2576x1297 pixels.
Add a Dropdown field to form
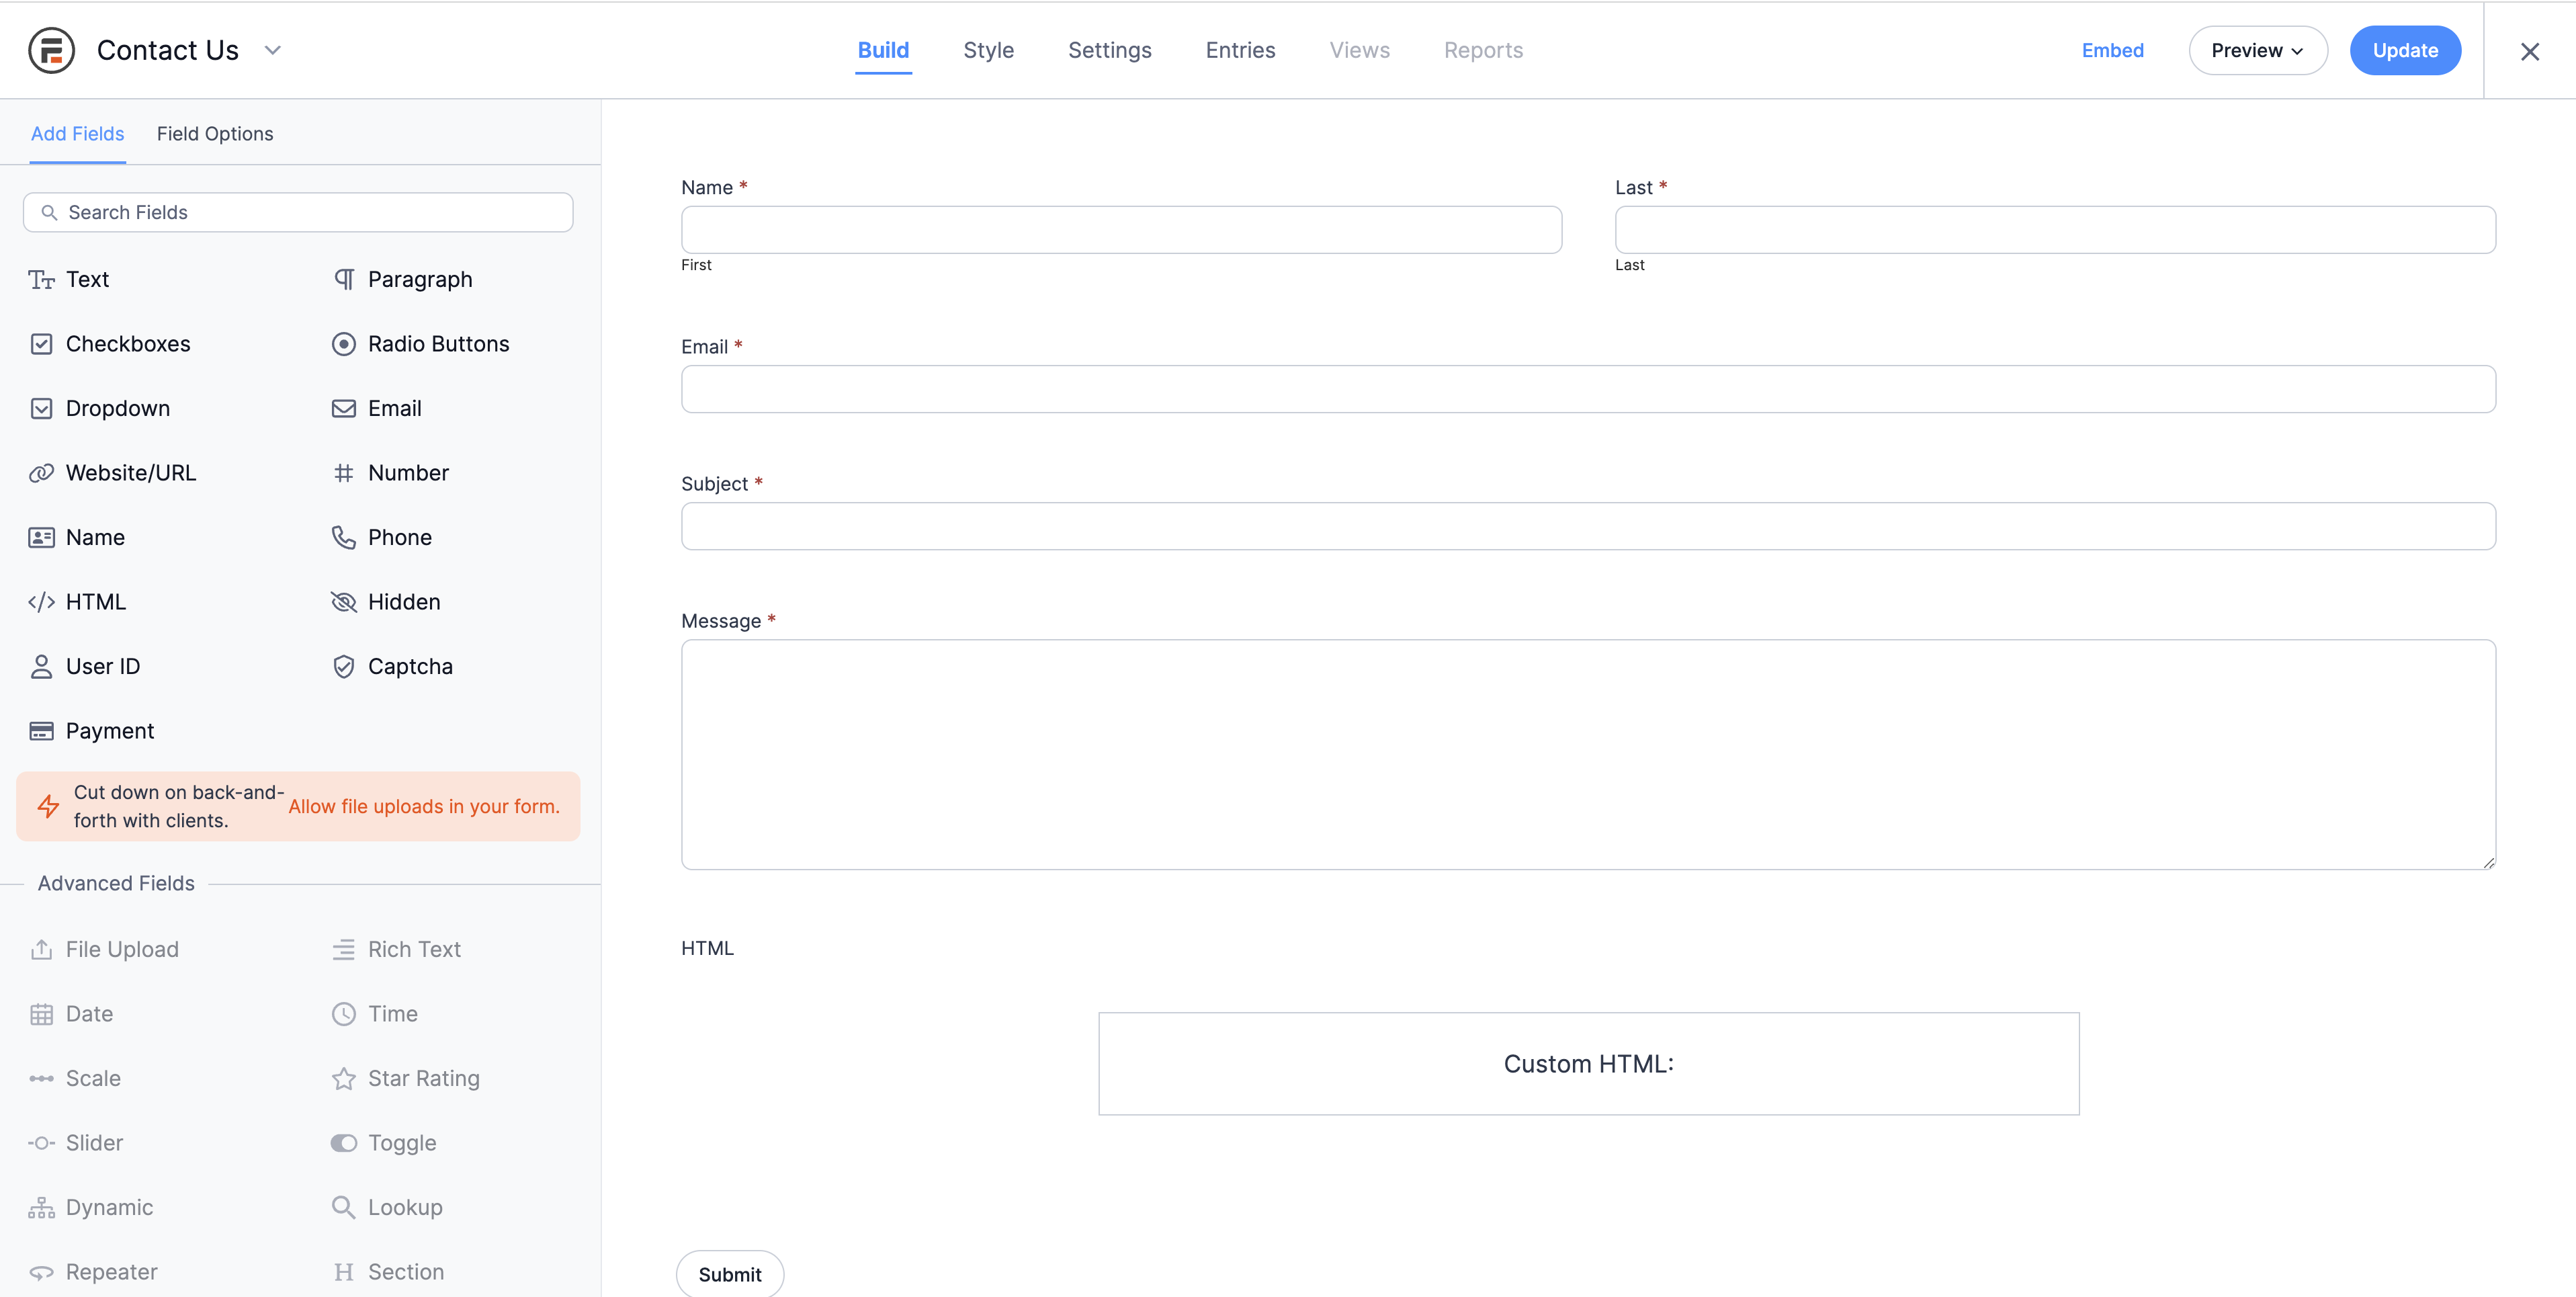pos(117,408)
